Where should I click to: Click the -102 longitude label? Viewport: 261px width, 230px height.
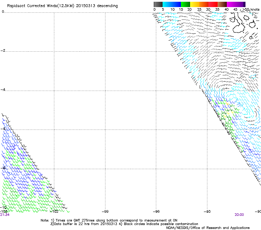54,212
